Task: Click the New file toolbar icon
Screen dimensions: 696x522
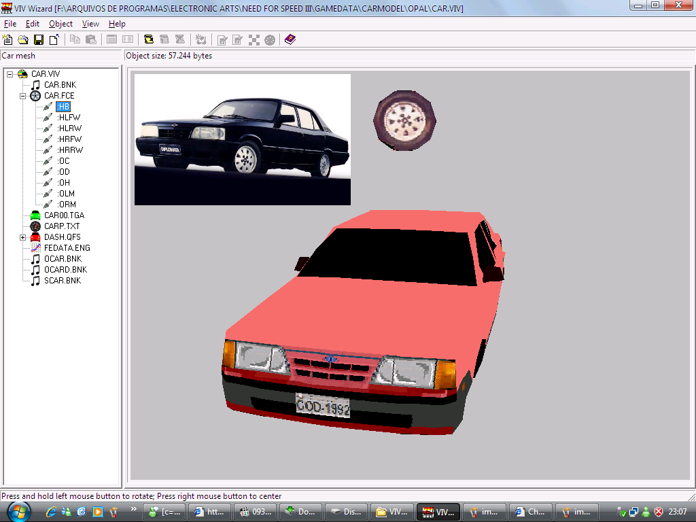Action: point(8,40)
